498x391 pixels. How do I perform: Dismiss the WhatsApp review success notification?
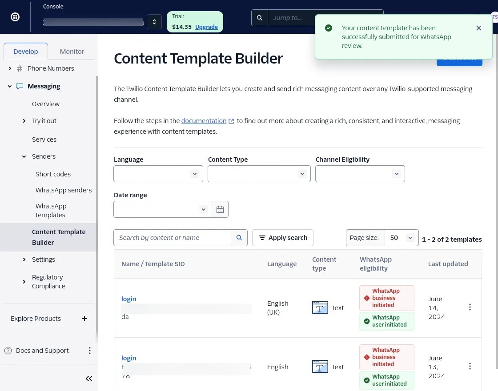point(479,28)
